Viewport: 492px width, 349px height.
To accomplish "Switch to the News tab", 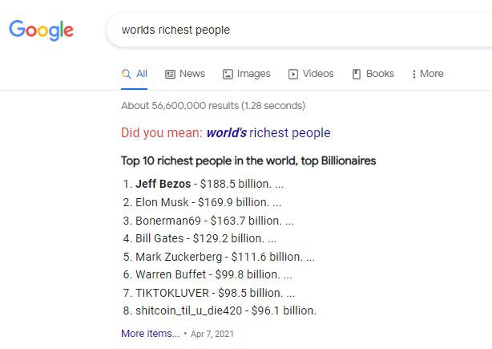I will click(185, 74).
